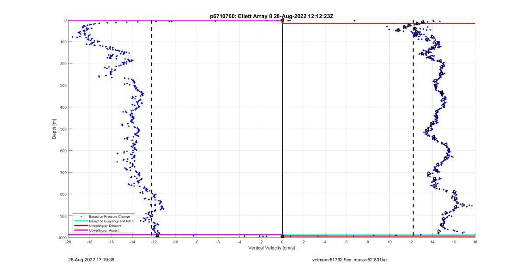The image size is (525, 267).
Task: Click x-axis tick label '4'
Action: (x=325, y=242)
